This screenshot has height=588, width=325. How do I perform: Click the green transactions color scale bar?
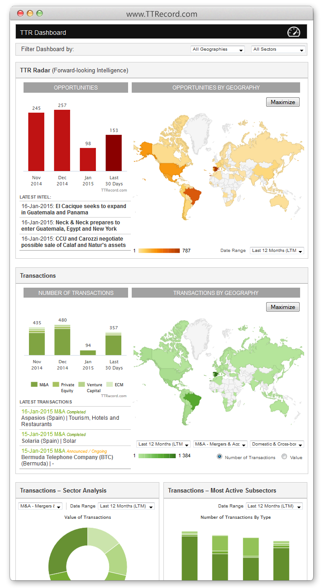point(157,456)
